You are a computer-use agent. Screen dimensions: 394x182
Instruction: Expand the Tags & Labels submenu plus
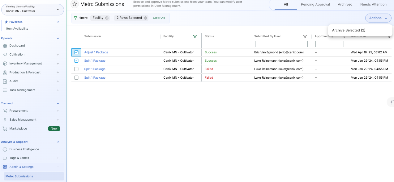[x=58, y=158]
